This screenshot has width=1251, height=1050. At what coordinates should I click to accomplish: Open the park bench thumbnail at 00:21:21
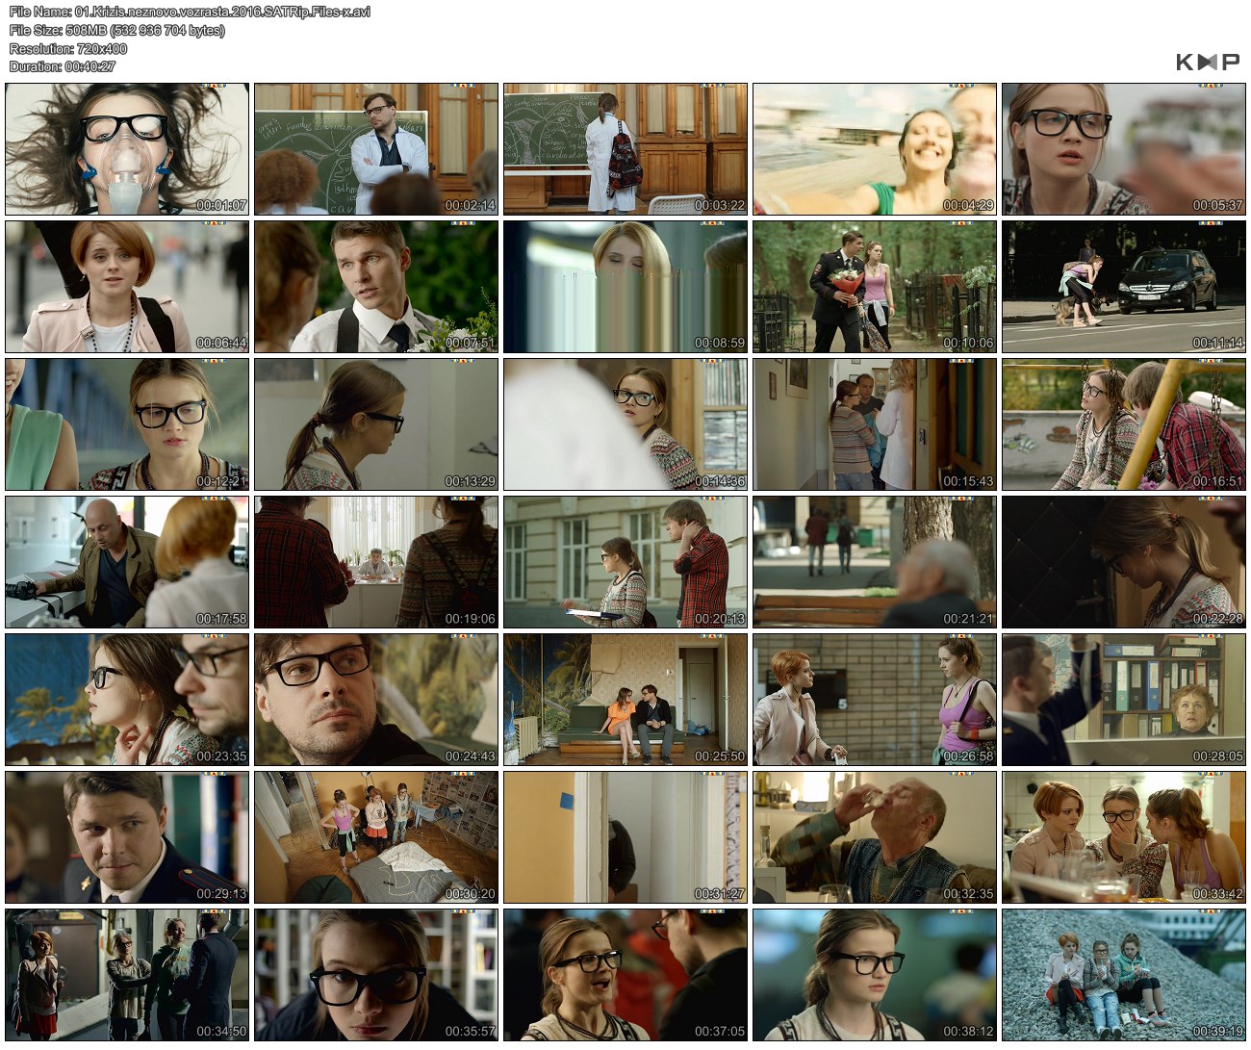pos(875,562)
